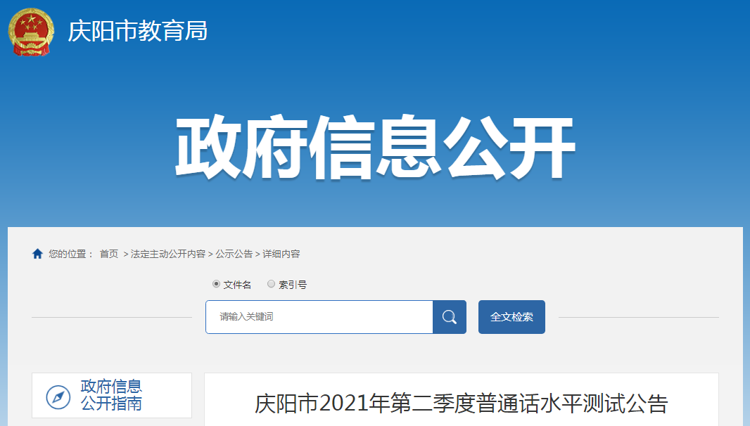The width and height of the screenshot is (750, 426).
Task: Open the 法定主动公开内容 breadcrumb link
Action: [168, 254]
